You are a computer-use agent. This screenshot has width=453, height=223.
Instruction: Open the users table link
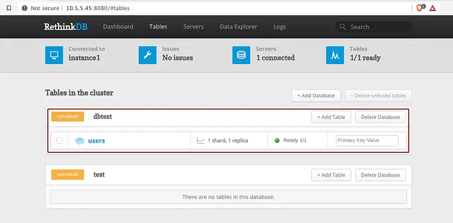[97, 141]
